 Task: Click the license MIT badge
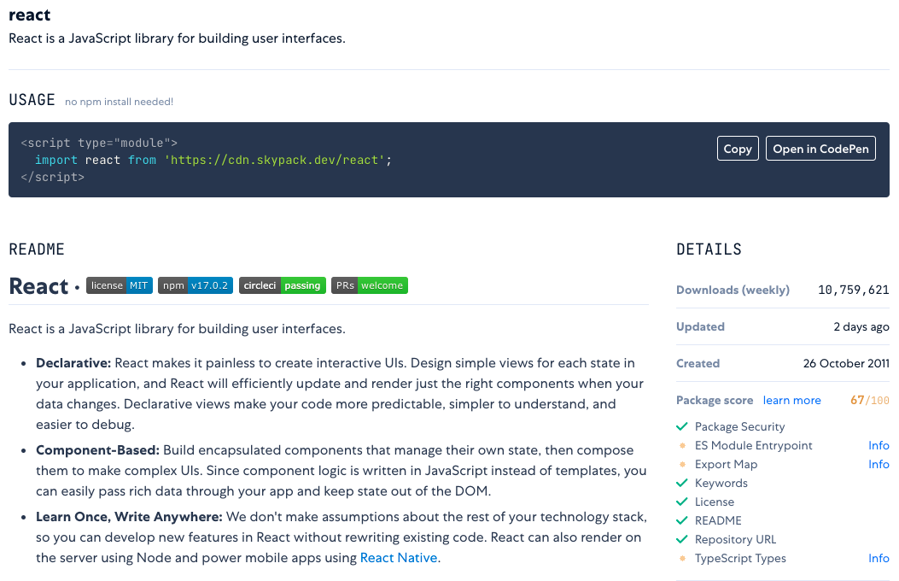(120, 285)
